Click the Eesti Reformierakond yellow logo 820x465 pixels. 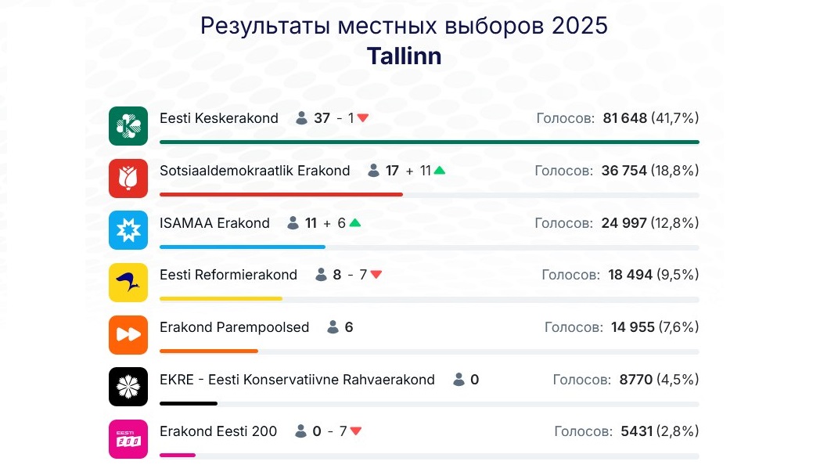[x=128, y=283]
